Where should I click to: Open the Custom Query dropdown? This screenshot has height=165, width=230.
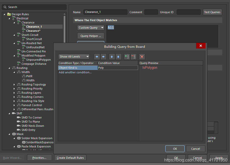point(91,28)
